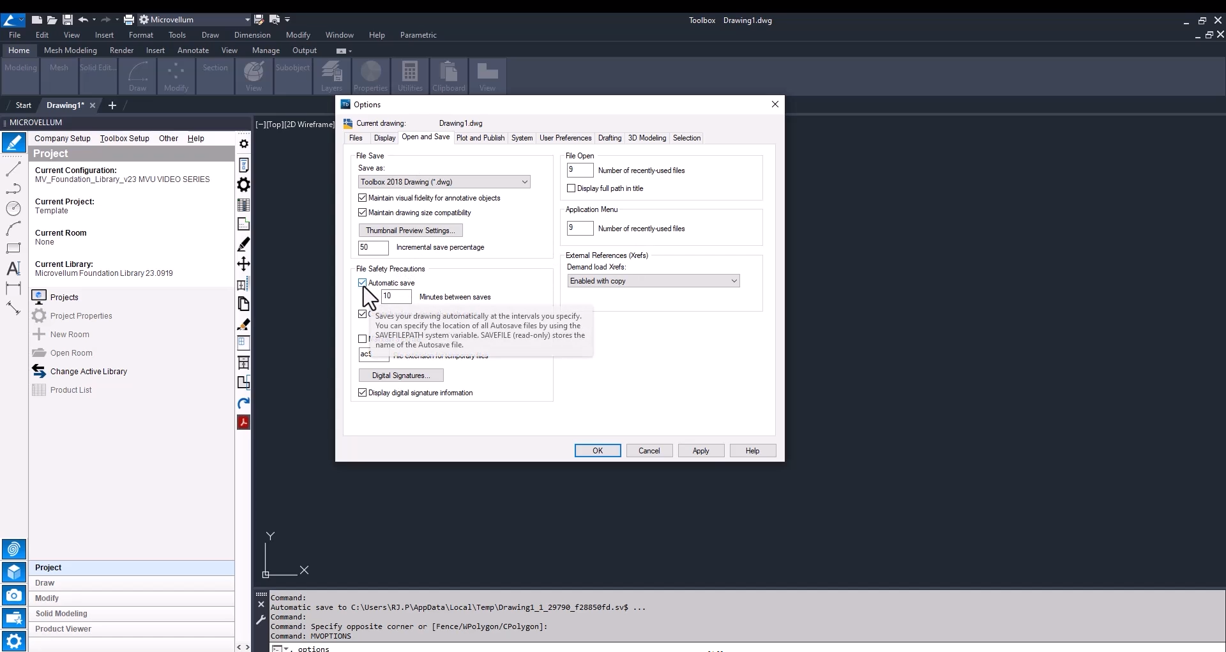1226x652 pixels.
Task: Select the Circle tool in left toolbar
Action: (13, 208)
